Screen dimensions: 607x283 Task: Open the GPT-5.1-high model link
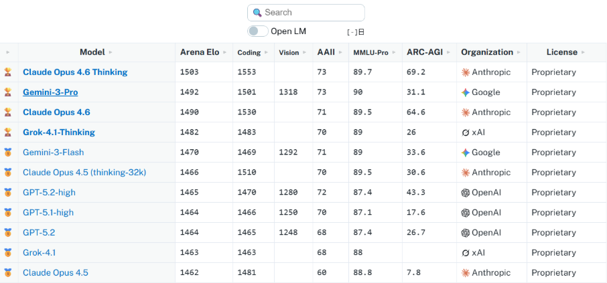point(48,213)
